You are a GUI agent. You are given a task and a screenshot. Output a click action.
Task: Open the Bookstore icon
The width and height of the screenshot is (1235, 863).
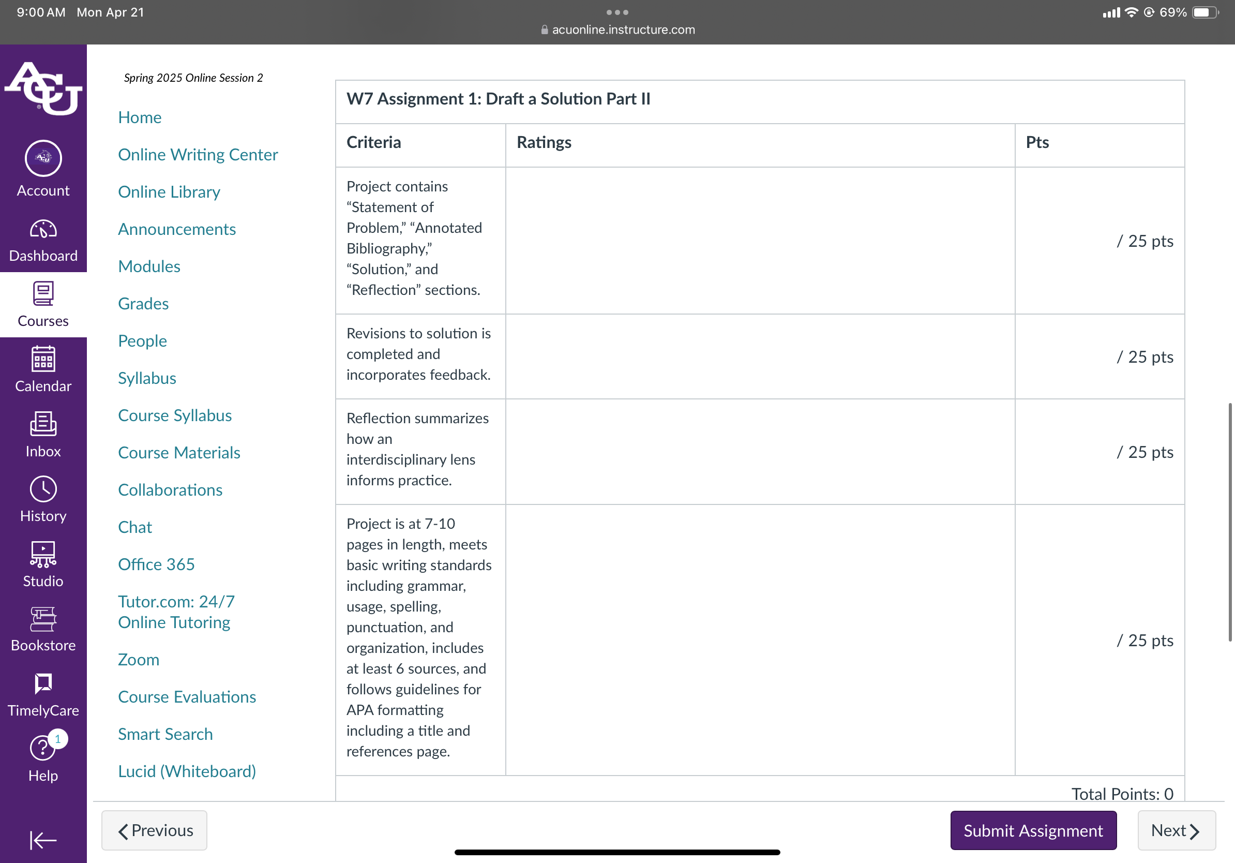[x=43, y=619]
